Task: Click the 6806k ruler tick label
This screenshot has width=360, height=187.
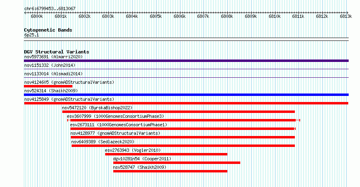Action: pyautogui.click(x=180, y=16)
